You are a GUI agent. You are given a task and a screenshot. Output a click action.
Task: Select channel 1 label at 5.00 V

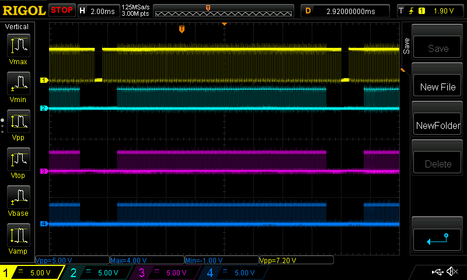click(x=32, y=272)
